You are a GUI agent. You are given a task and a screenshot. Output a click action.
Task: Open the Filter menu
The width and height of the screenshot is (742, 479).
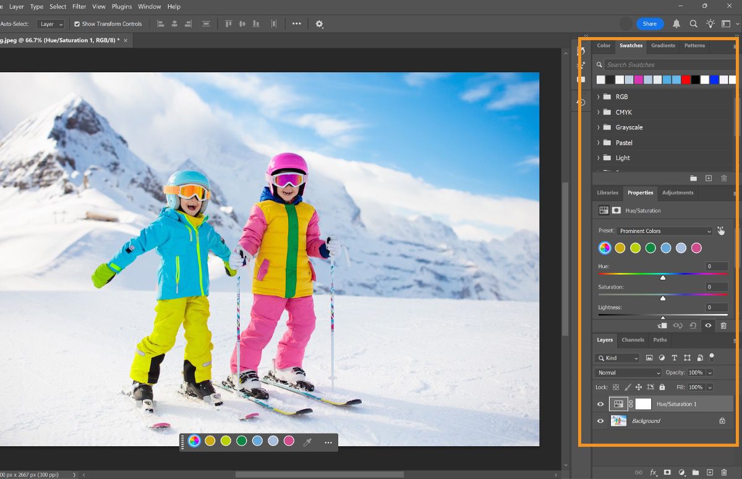[79, 6]
